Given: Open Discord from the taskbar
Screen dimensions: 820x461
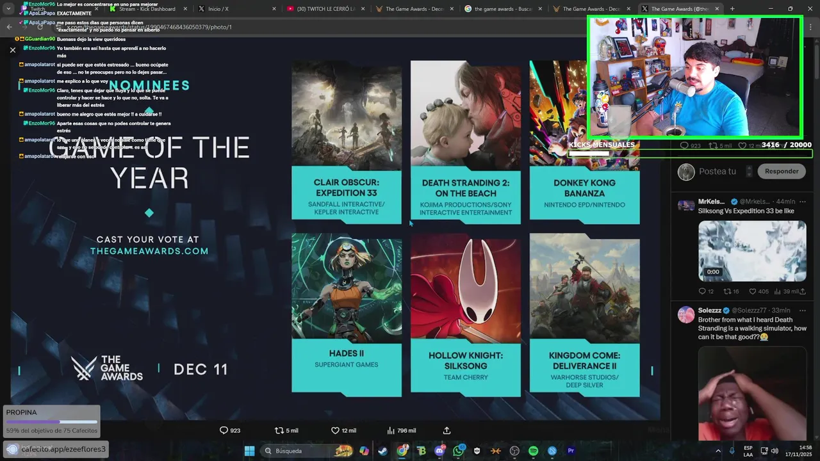Looking at the screenshot, I should click(x=439, y=451).
